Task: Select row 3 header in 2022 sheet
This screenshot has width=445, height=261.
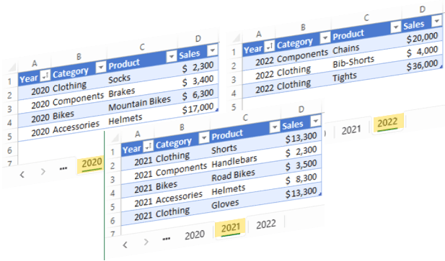Action: (233, 80)
